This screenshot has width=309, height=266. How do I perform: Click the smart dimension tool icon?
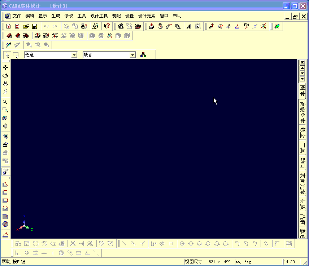point(5,184)
